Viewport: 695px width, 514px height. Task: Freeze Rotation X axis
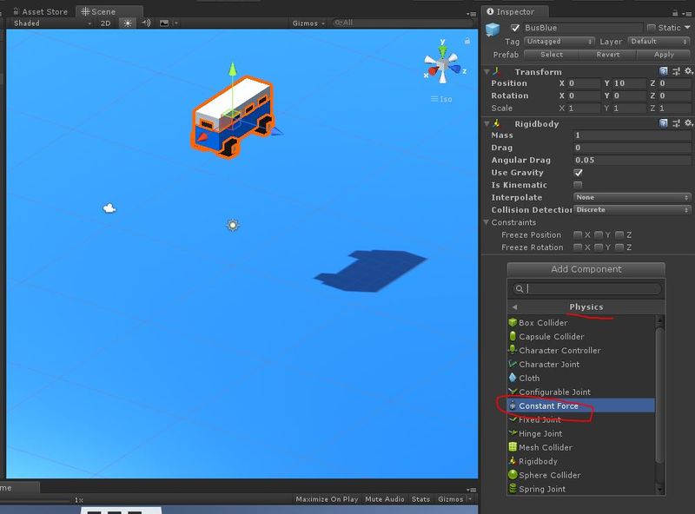pos(578,247)
